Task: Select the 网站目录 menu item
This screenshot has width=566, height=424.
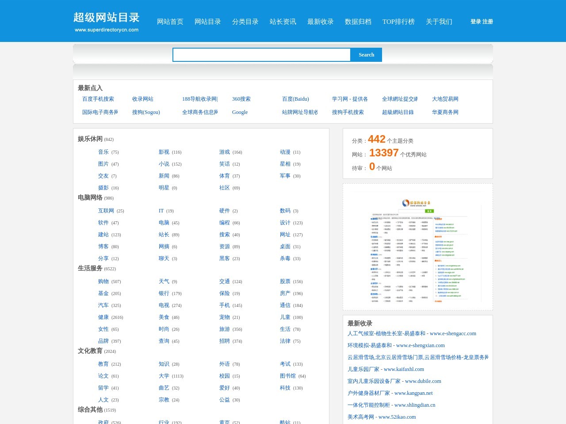Action: pos(208,22)
